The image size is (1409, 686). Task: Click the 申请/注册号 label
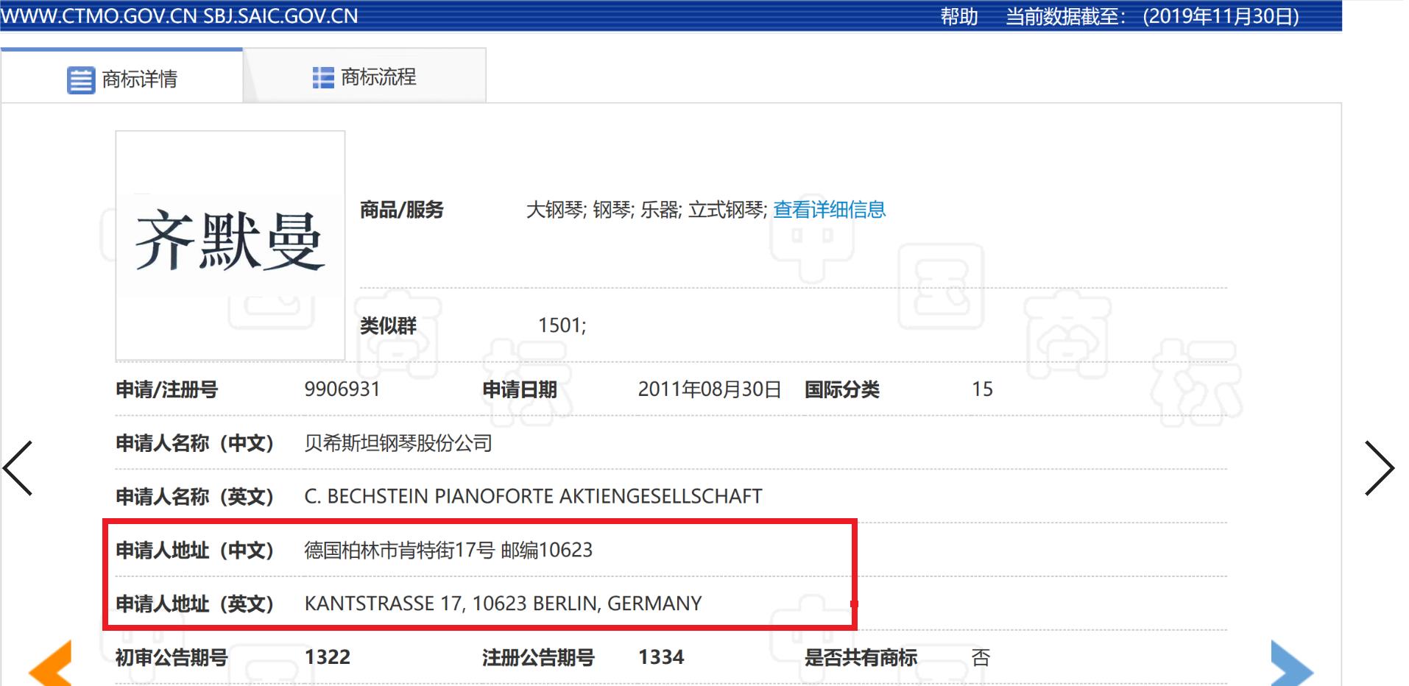tap(167, 389)
